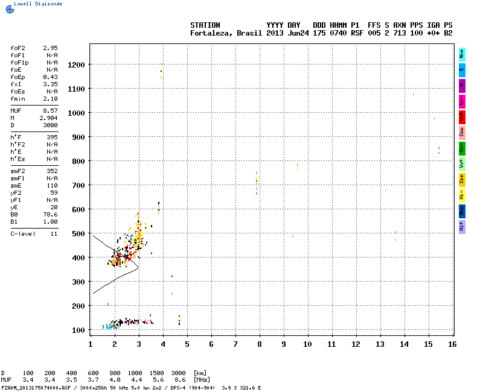Click the B0 value 78.6
Screen dimensions: 483x392
click(50, 215)
